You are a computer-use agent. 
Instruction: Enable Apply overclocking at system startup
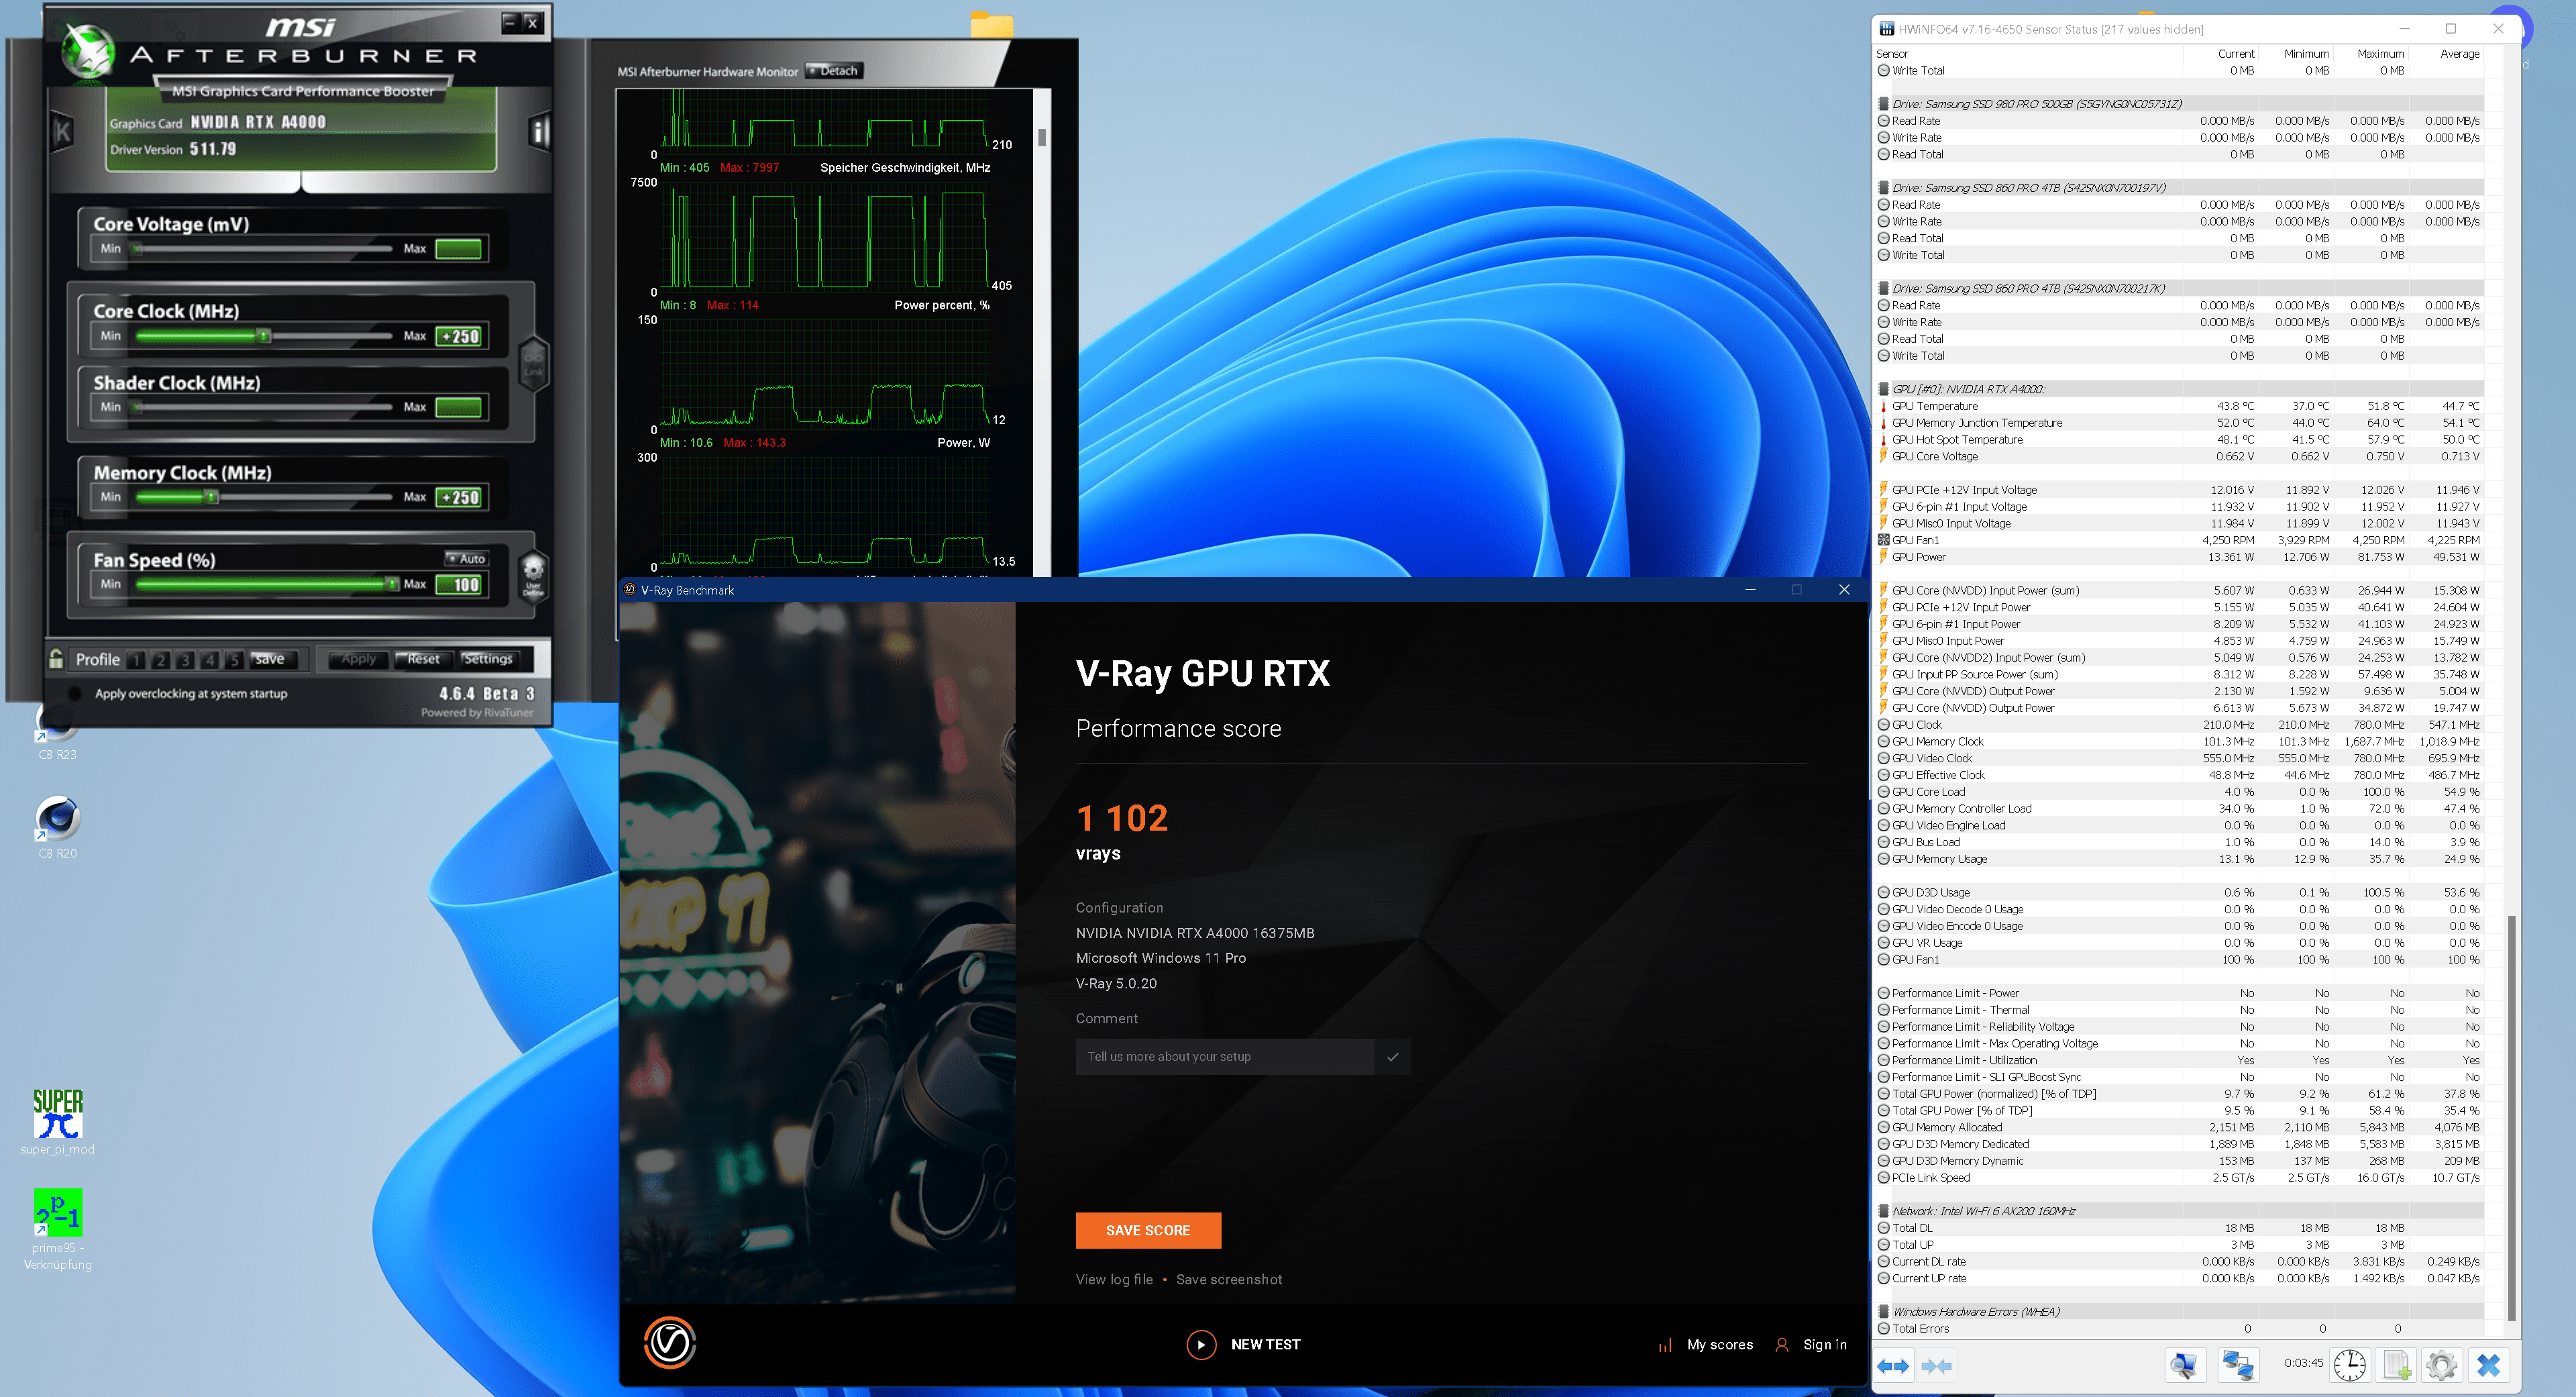coord(75,694)
